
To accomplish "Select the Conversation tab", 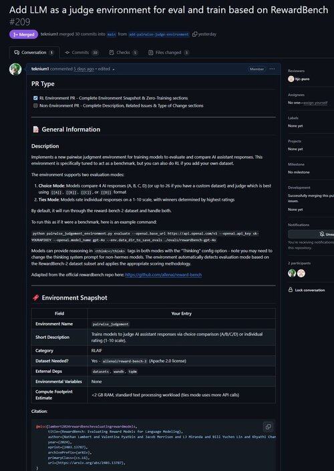I will pos(34,53).
